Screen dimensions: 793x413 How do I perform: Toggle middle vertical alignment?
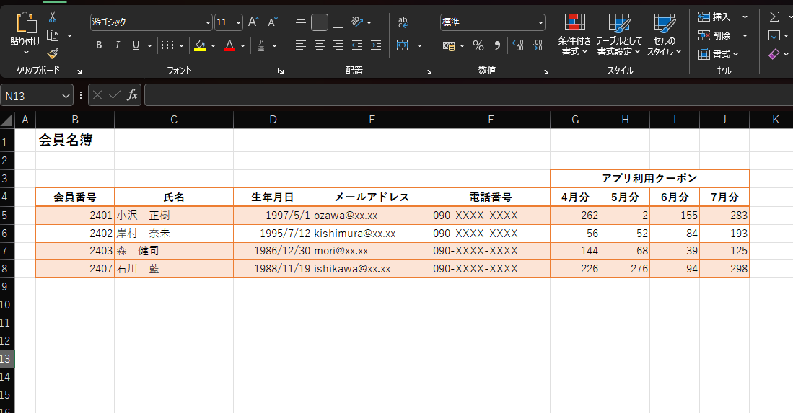tap(320, 22)
